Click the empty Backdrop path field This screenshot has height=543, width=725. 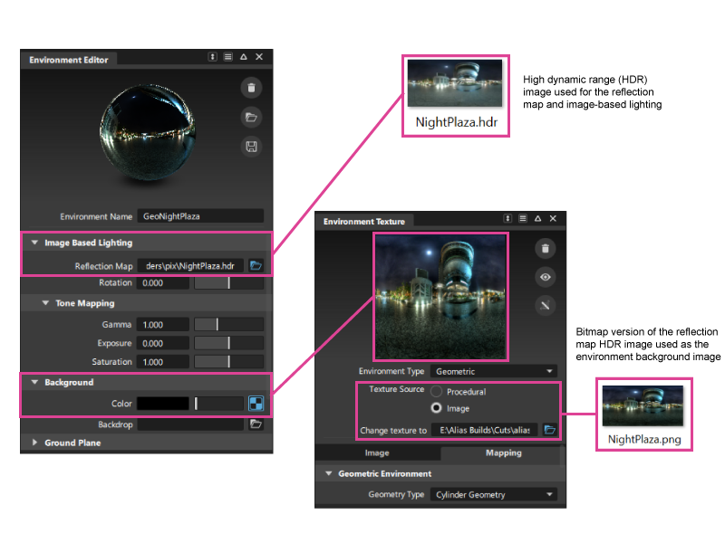click(190, 424)
